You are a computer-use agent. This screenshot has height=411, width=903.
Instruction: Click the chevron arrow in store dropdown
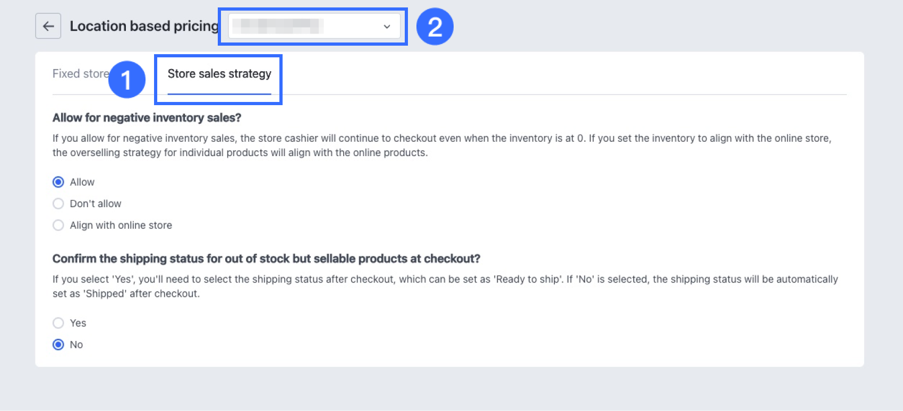(387, 27)
